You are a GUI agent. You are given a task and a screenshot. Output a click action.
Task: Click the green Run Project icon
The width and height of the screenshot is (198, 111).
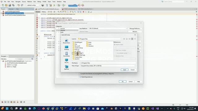pyautogui.click(x=54, y=5)
